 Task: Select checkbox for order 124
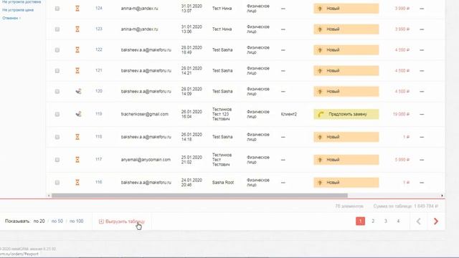coord(57,9)
